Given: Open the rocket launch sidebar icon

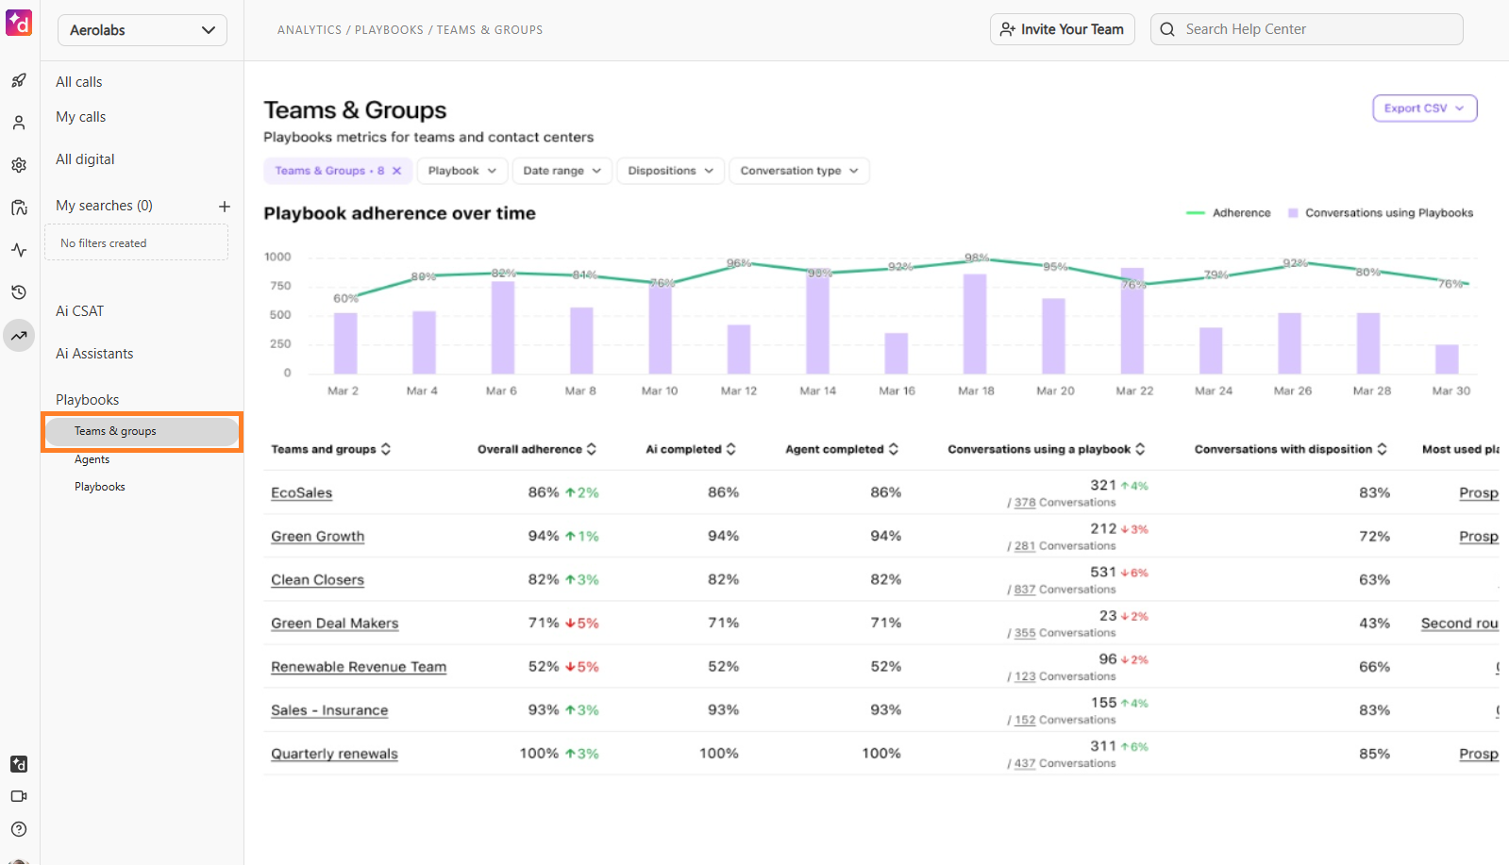Looking at the screenshot, I should click(x=19, y=80).
